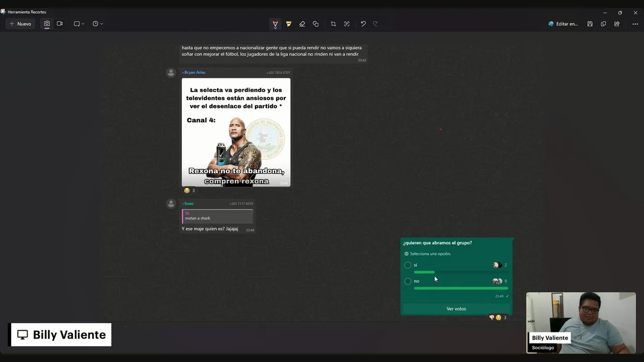The image size is (644, 362).
Task: Click phone number +503 7624 0707
Action: (x=278, y=73)
